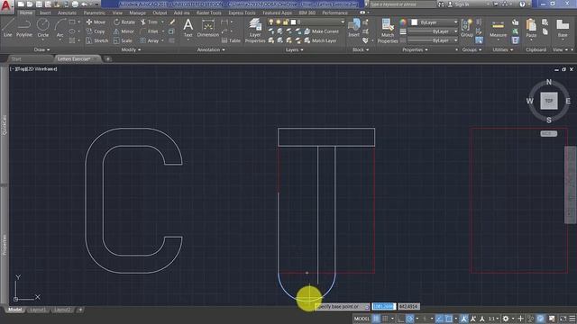
Task: Expand the Properties panel
Action: [415, 49]
